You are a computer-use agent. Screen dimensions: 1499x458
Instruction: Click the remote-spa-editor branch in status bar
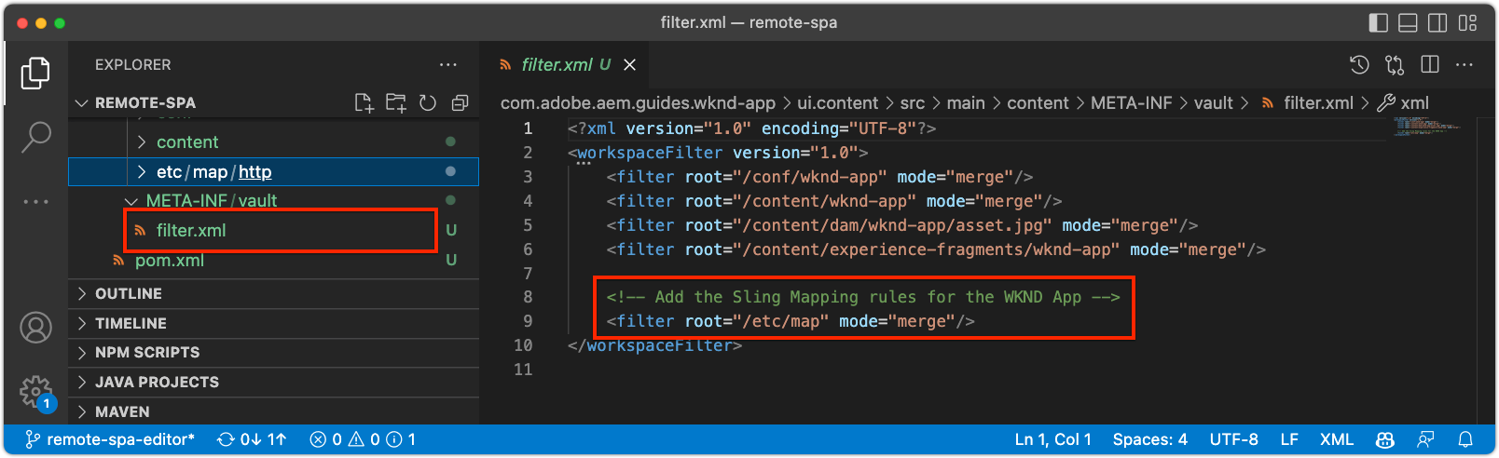110,439
